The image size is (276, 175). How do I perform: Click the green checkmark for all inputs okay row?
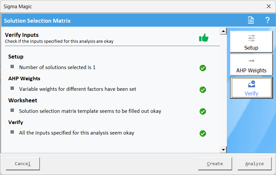[203, 134]
